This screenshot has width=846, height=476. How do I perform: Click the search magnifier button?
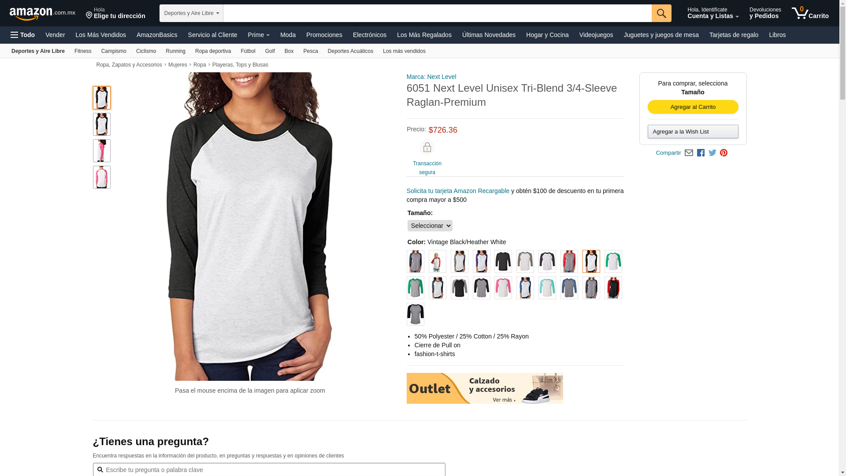pos(661,13)
